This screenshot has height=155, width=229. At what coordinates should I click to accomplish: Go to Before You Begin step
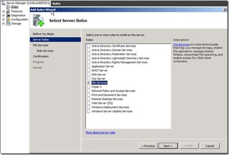(x=44, y=34)
